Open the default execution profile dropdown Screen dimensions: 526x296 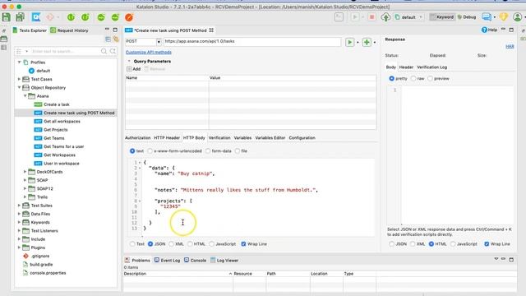421,17
